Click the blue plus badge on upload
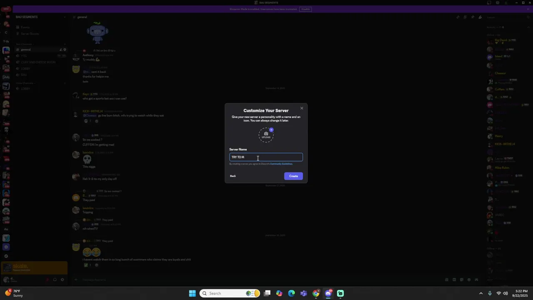Screen dimensions: 533x300 (271, 130)
